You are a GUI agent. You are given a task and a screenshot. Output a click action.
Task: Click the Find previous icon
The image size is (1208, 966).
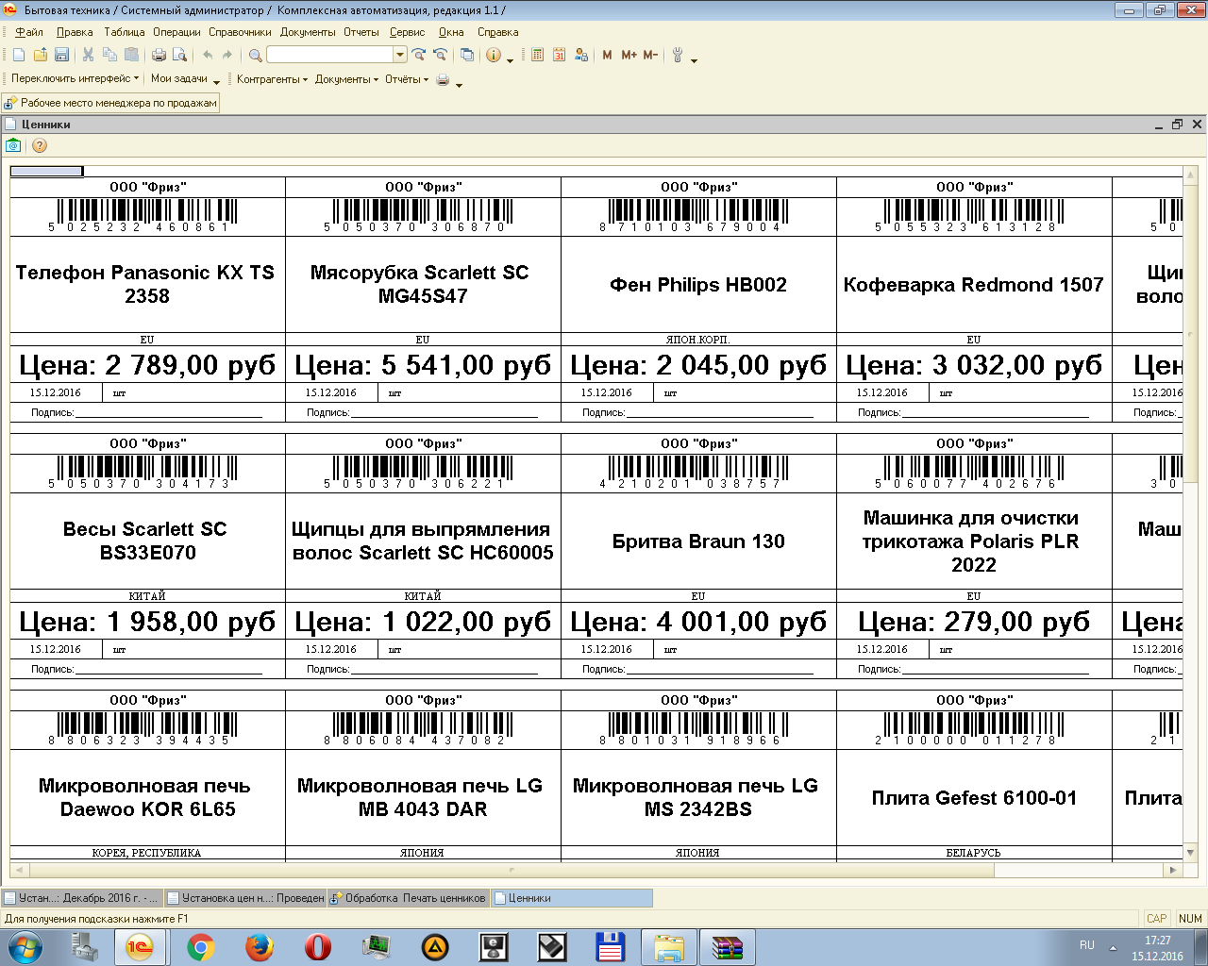[440, 56]
